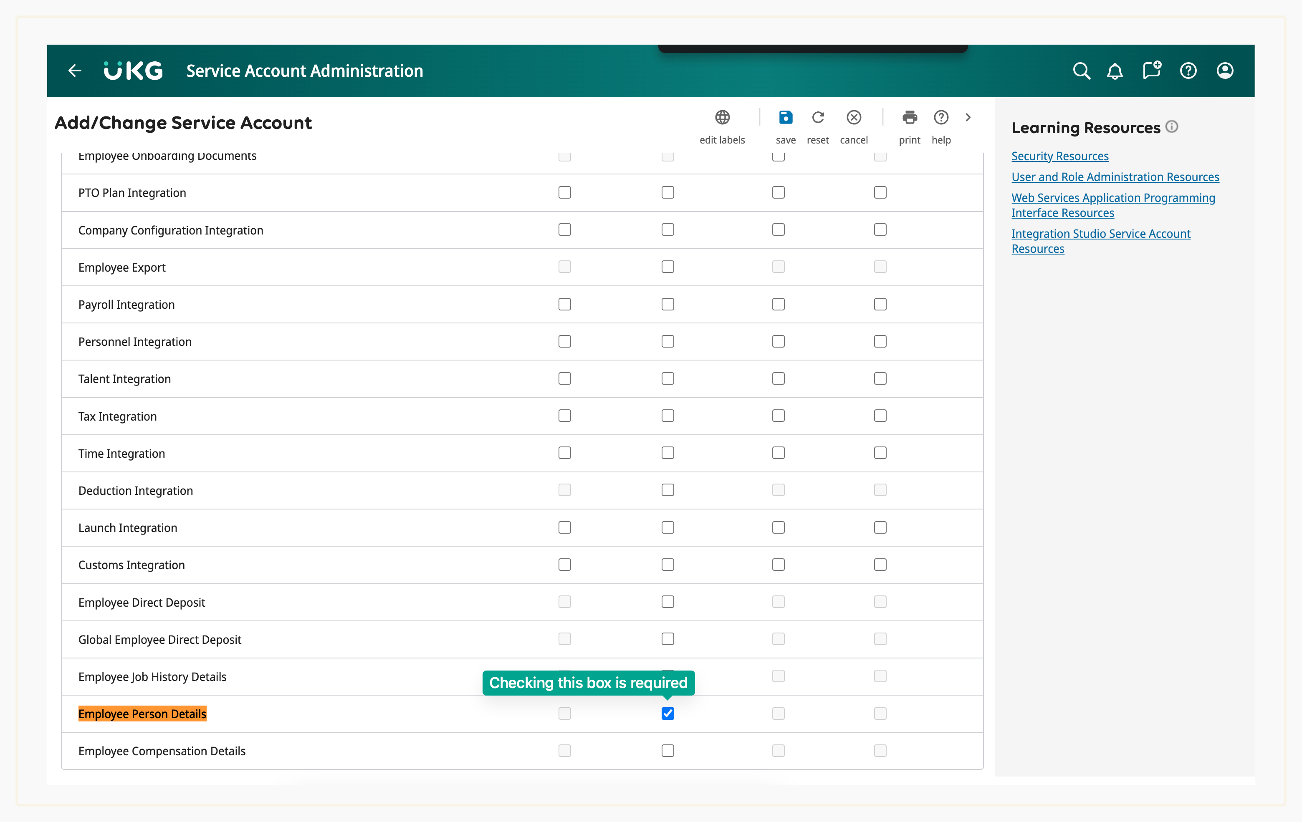The width and height of the screenshot is (1302, 822).
Task: Open User and Role Administration Resources
Action: [x=1115, y=177]
